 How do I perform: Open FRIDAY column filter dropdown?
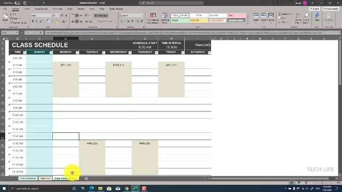183,52
